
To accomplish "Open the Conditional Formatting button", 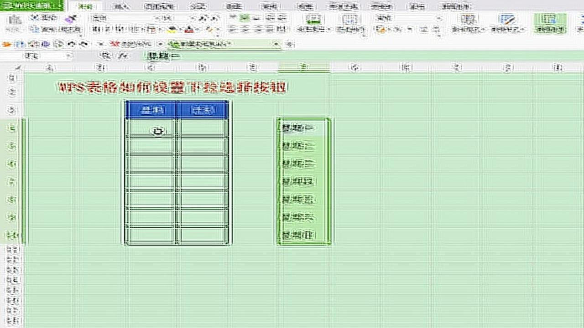I will 468,24.
